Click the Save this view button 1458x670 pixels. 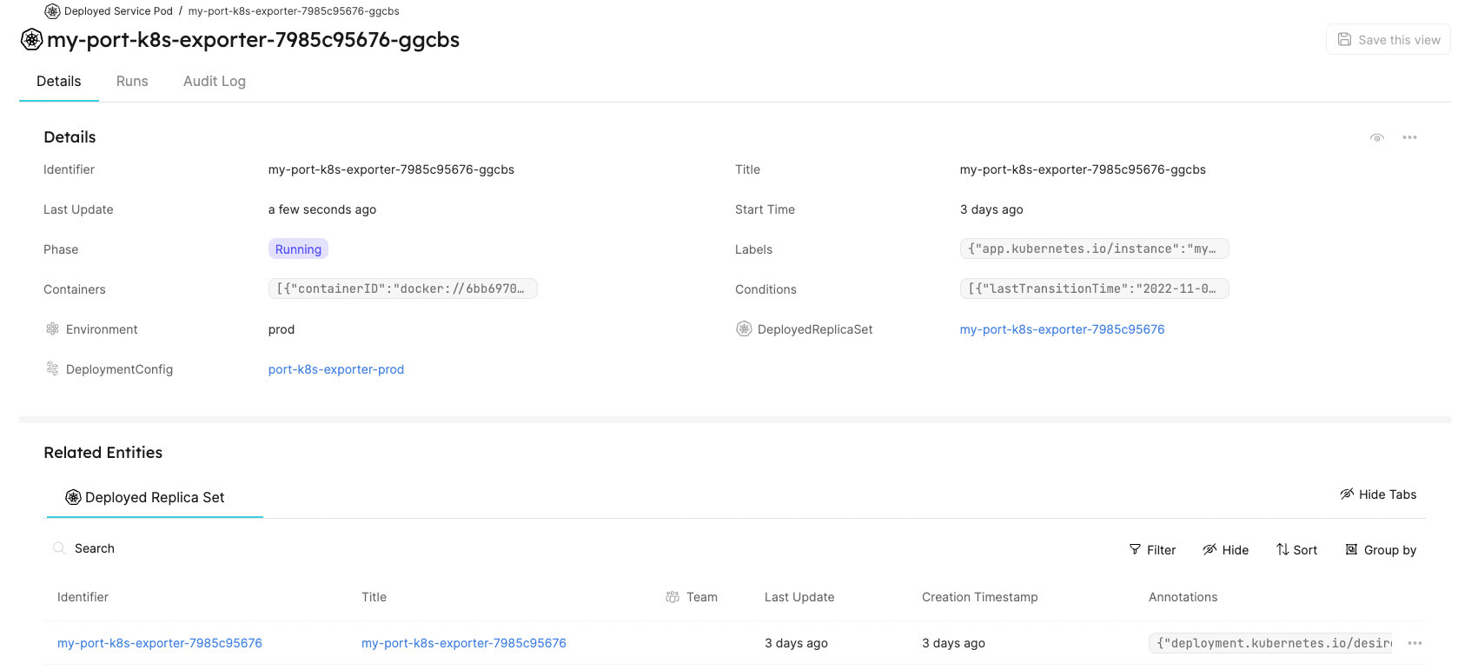[1388, 39]
